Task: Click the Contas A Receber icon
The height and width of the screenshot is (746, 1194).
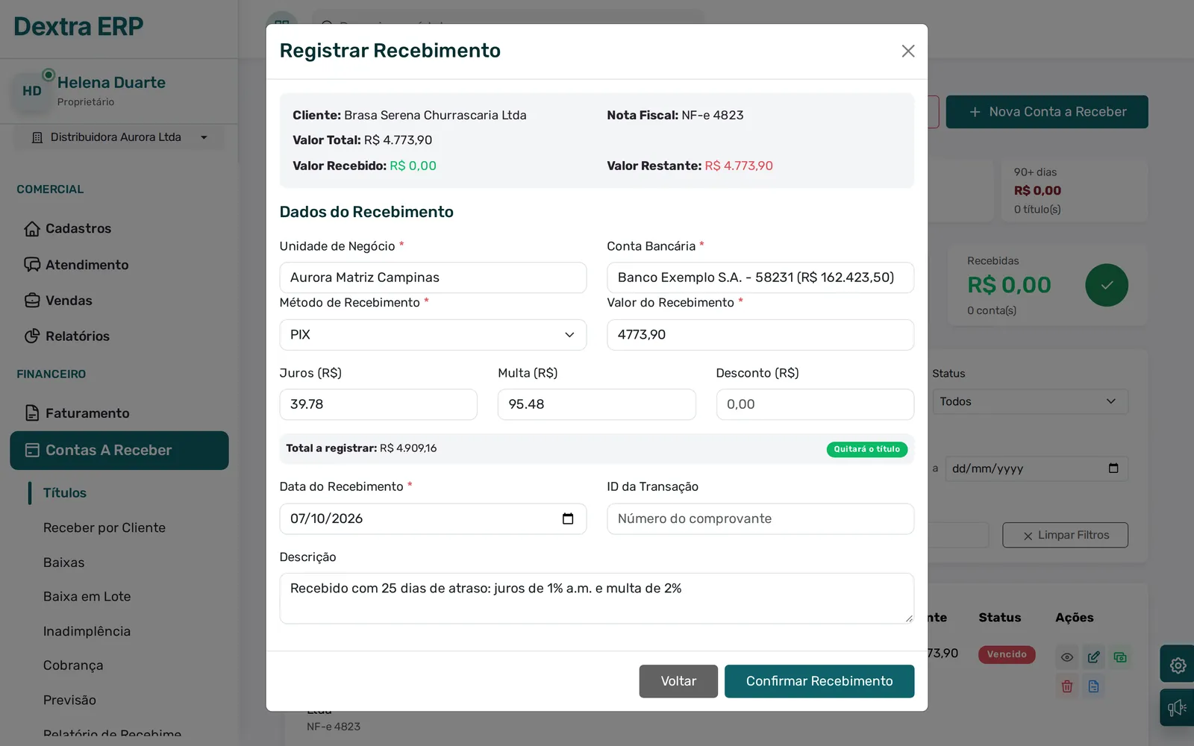Action: pyautogui.click(x=32, y=451)
